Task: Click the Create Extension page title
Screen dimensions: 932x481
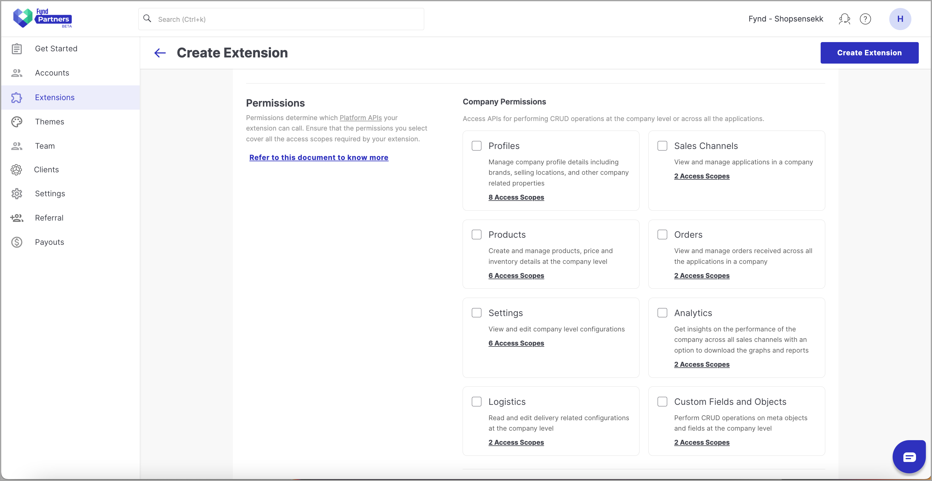Action: coord(232,53)
